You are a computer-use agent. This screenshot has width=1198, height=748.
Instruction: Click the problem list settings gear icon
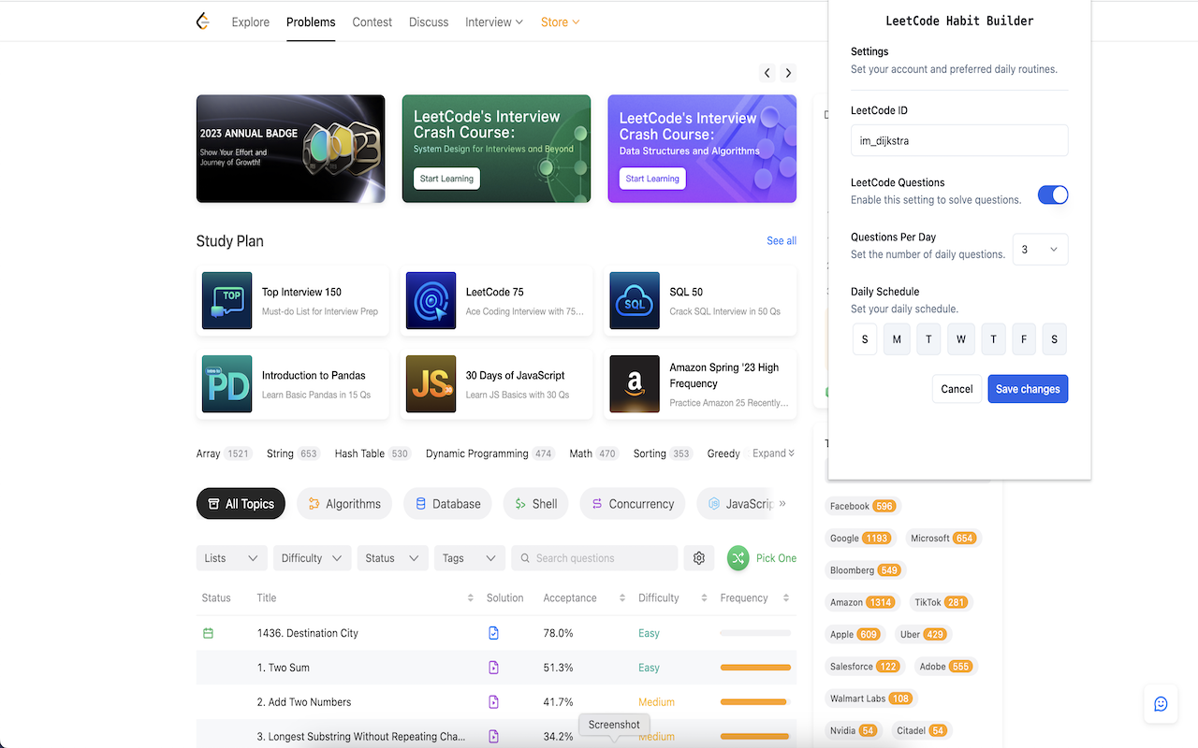(x=698, y=557)
